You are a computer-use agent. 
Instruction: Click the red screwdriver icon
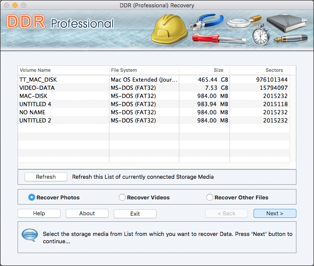218,38
